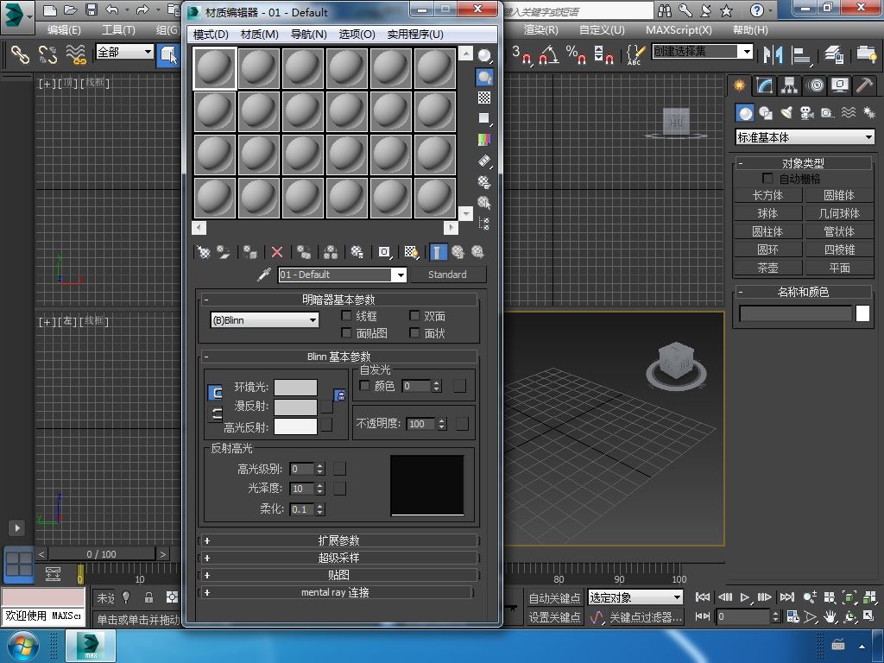This screenshot has height=663, width=884.
Task: Enable the 面贴图 (Face Map) checkbox
Action: (x=346, y=332)
